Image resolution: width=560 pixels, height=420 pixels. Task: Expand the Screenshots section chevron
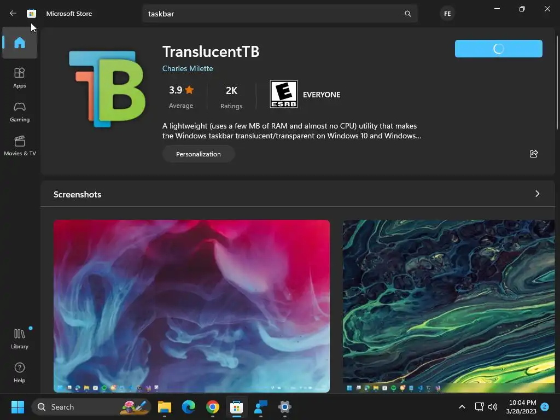[537, 194]
